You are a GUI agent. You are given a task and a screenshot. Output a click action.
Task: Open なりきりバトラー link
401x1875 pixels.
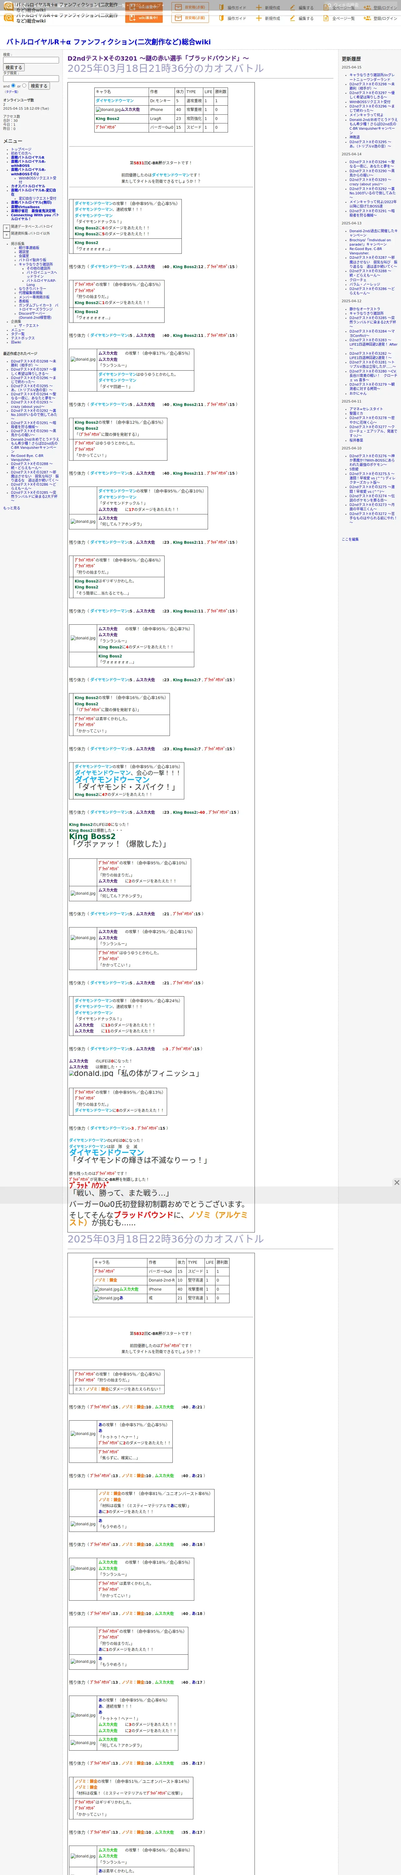point(32,289)
